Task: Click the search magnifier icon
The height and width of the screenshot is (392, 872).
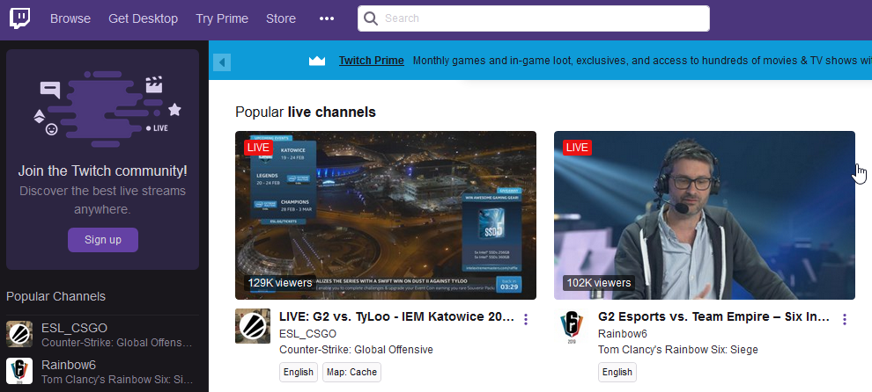Action: (371, 18)
